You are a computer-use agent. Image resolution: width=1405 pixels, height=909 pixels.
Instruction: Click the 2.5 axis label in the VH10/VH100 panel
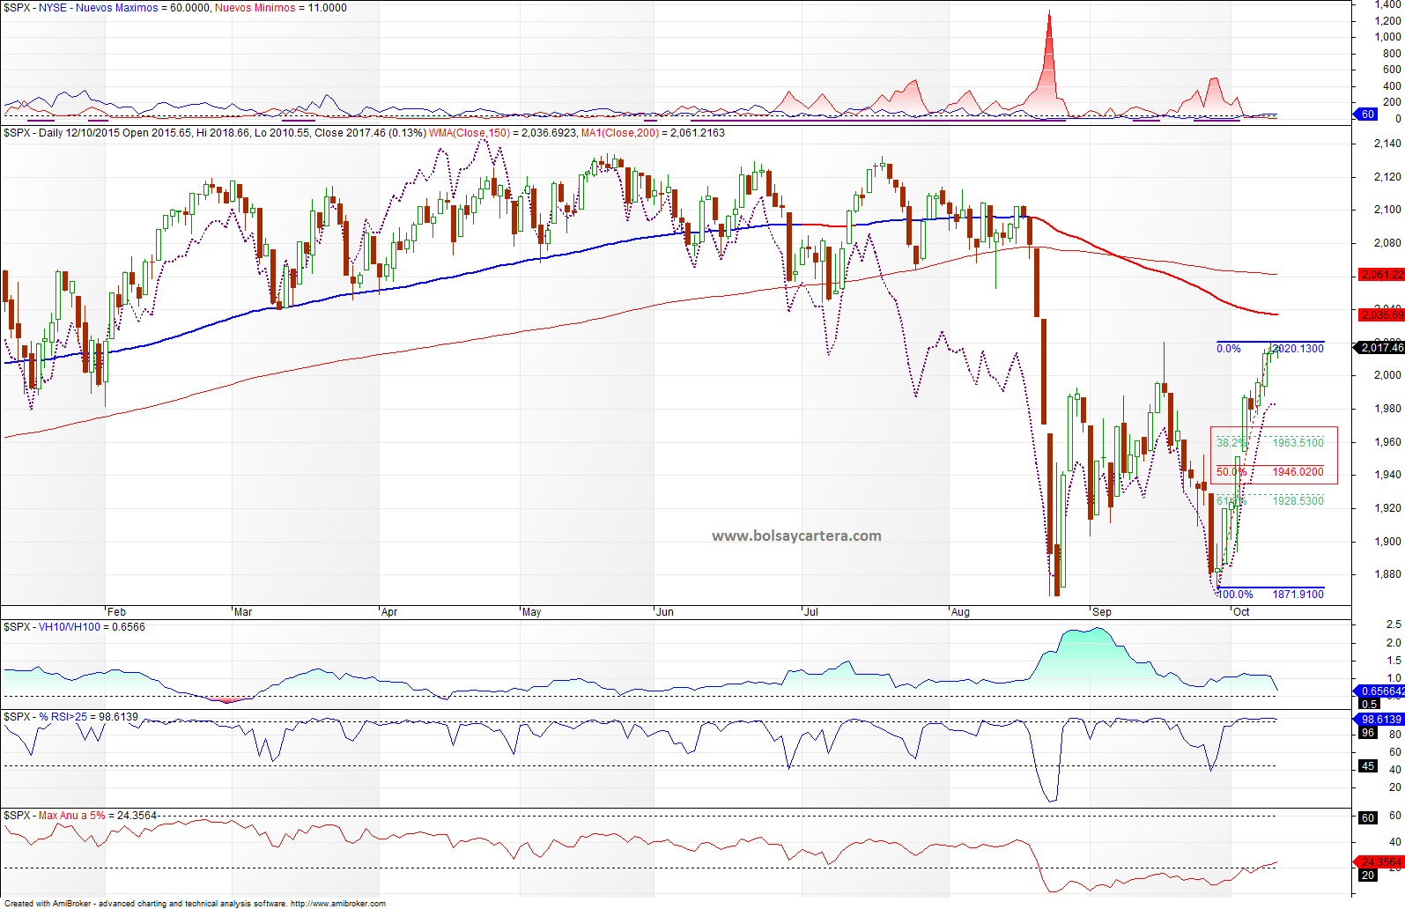1394,624
